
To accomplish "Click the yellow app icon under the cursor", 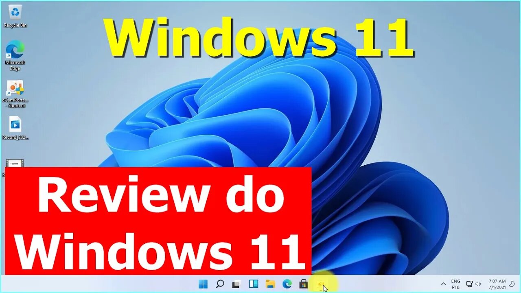I will point(321,284).
